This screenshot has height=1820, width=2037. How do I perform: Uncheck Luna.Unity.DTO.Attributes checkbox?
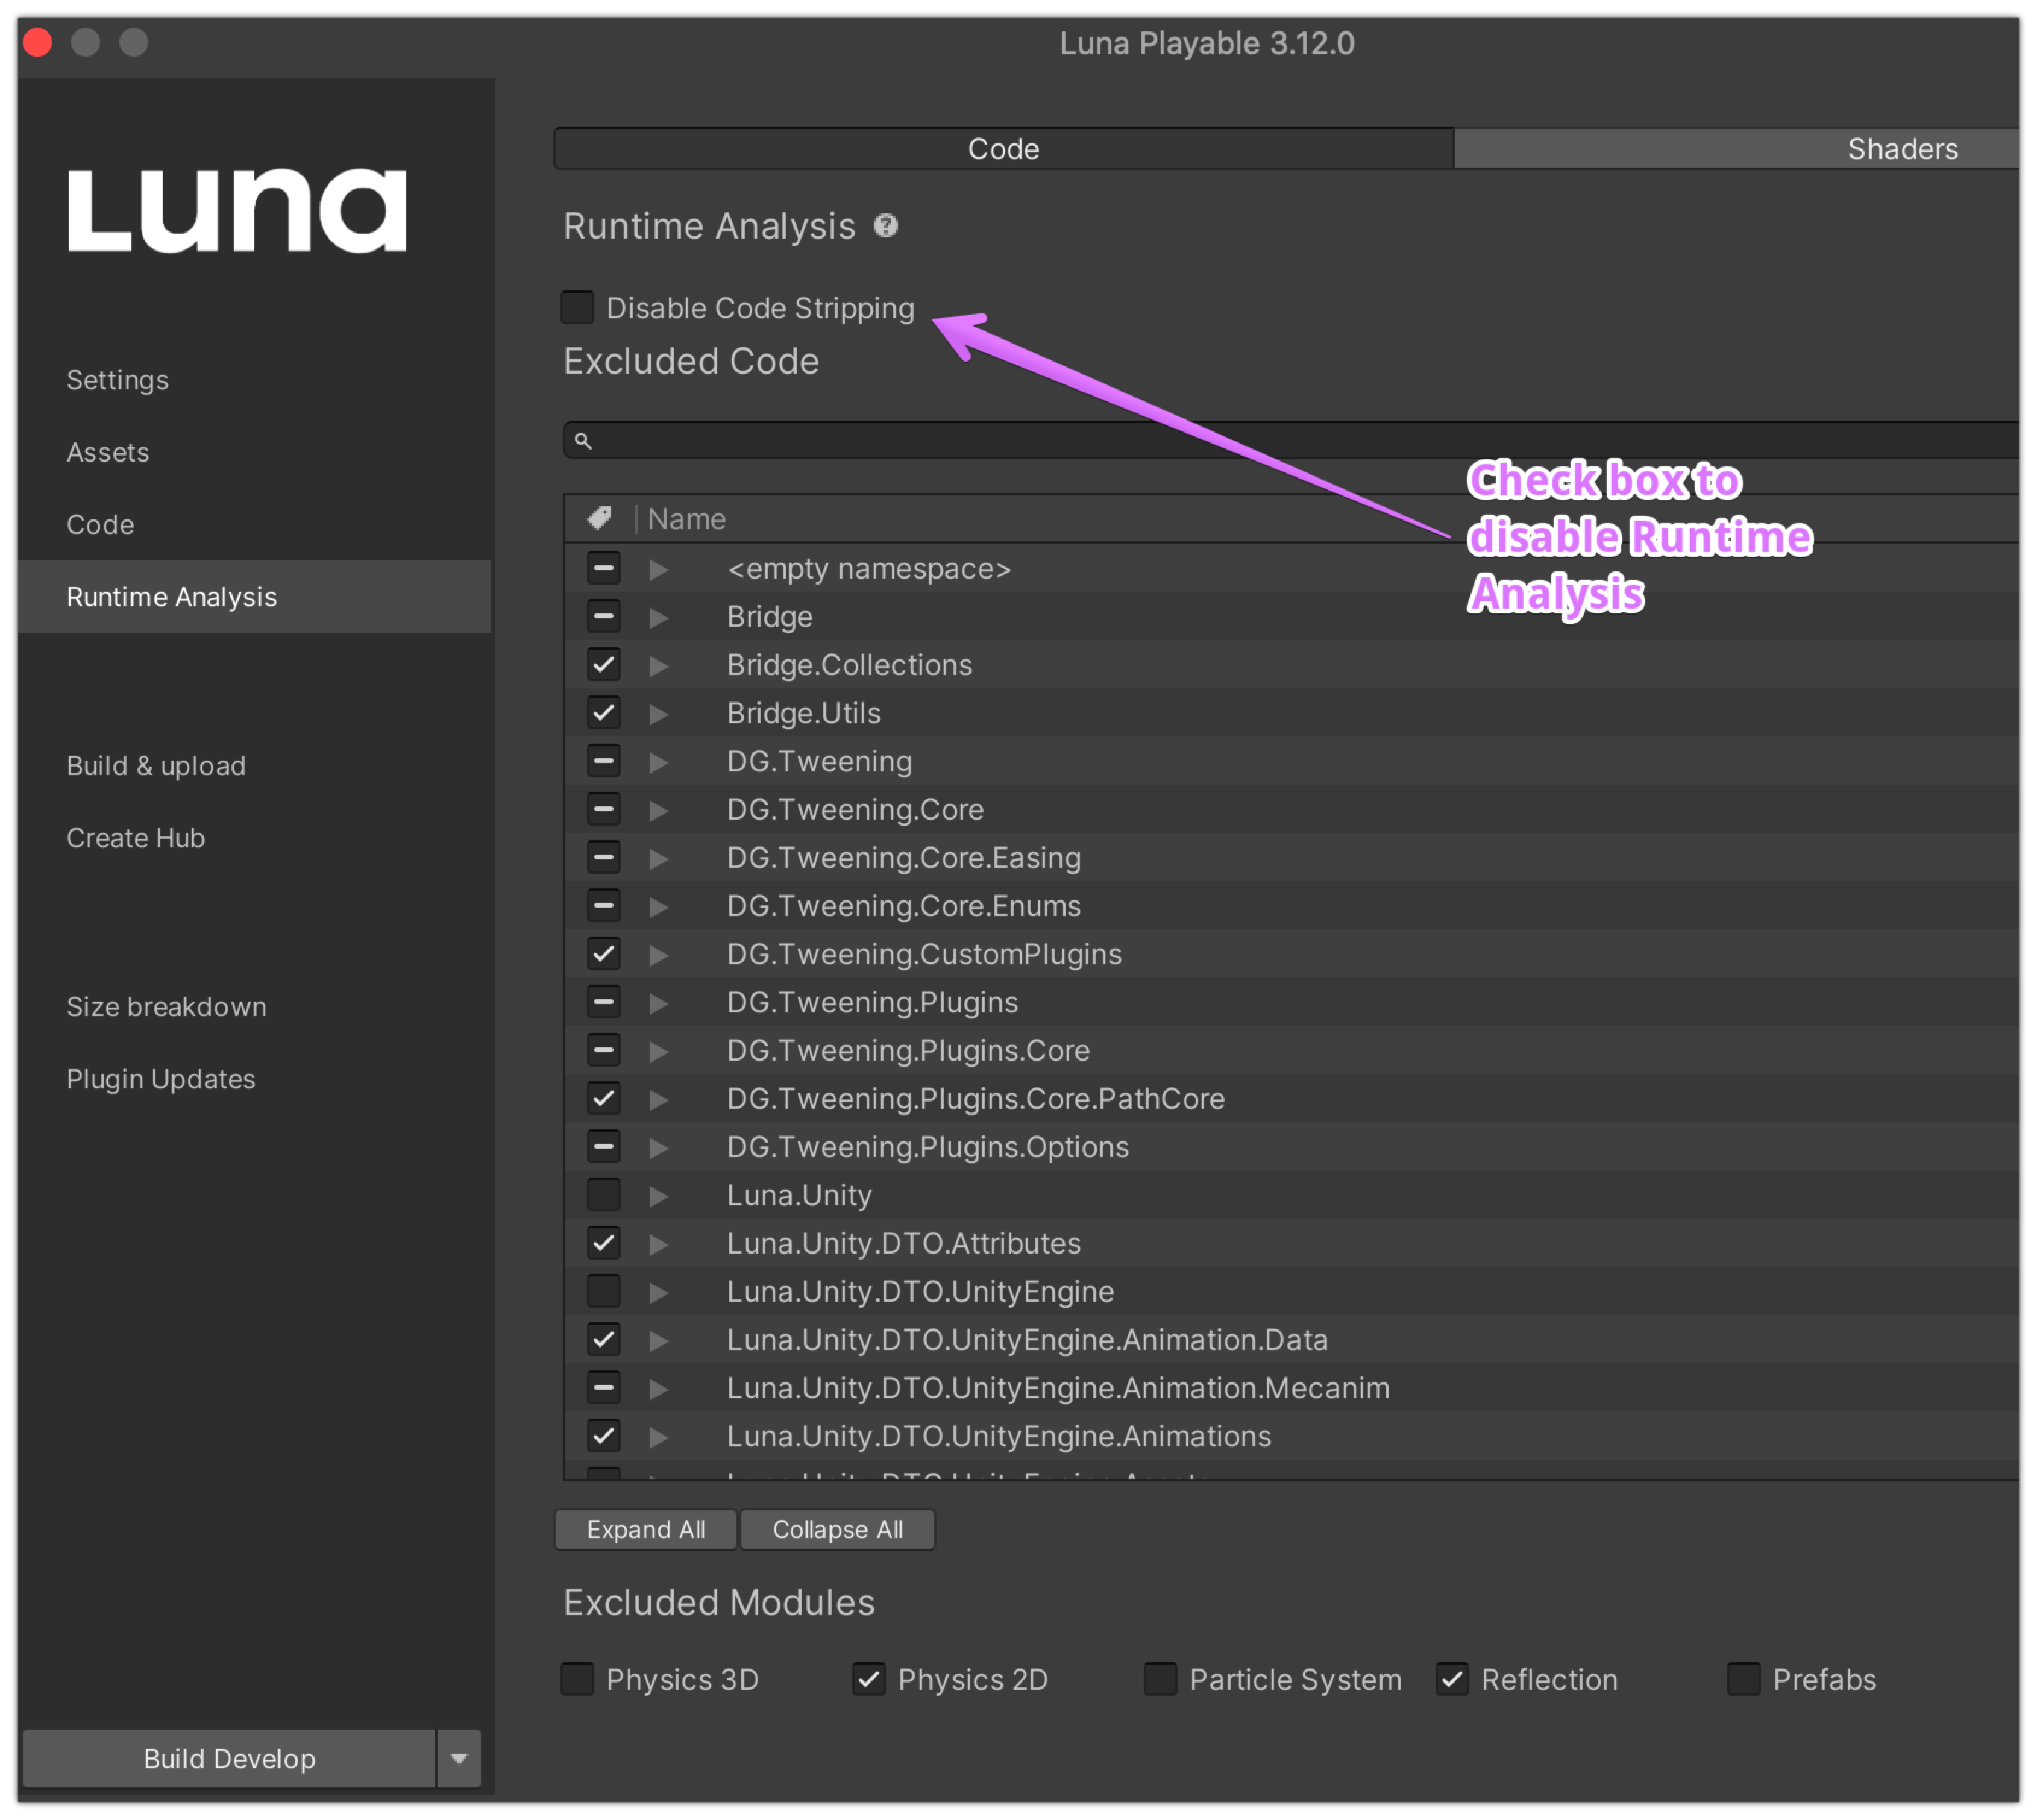(x=603, y=1243)
